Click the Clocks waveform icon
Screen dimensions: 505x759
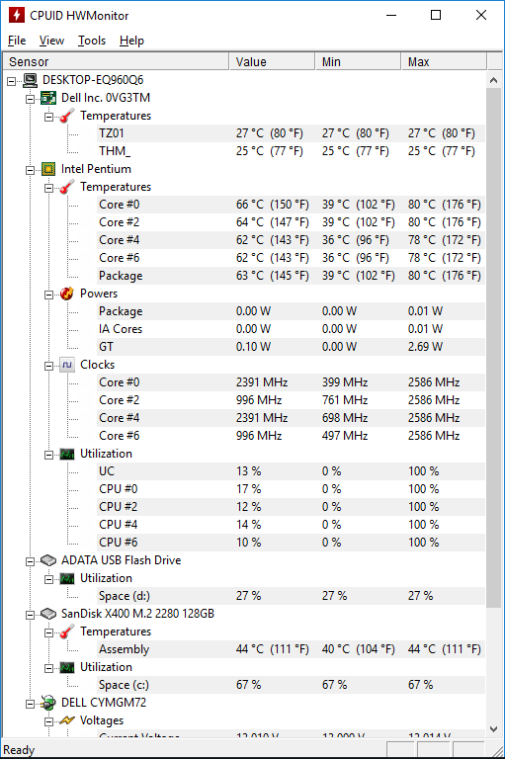67,365
